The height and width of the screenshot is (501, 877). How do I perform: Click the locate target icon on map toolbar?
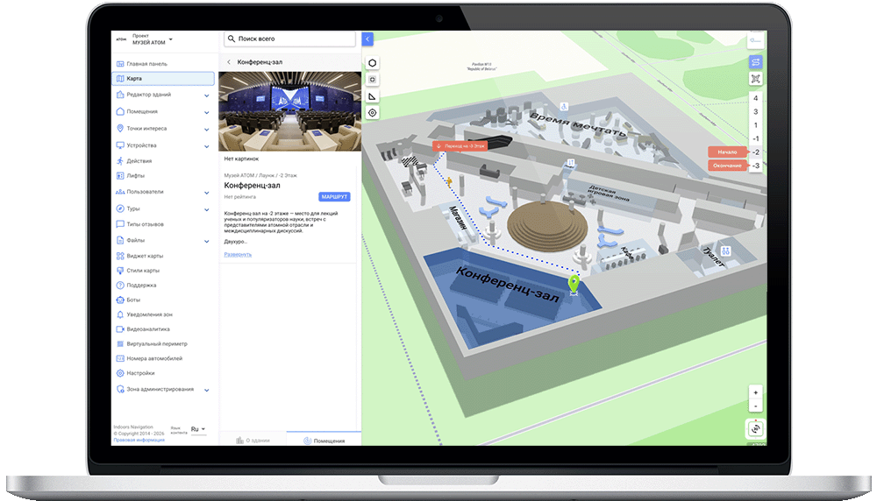coord(373,113)
